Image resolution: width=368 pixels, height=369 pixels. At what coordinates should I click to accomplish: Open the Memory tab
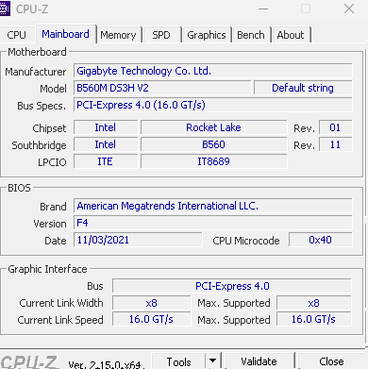coord(118,35)
